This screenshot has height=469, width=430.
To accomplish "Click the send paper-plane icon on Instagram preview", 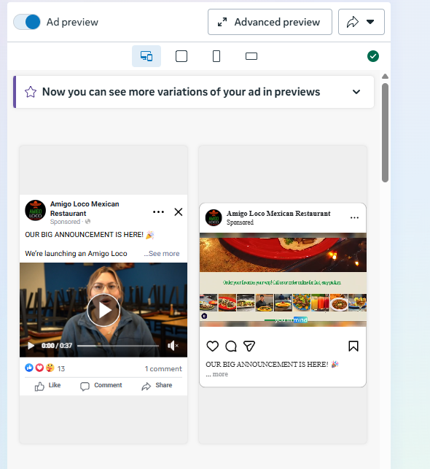I will (x=249, y=346).
